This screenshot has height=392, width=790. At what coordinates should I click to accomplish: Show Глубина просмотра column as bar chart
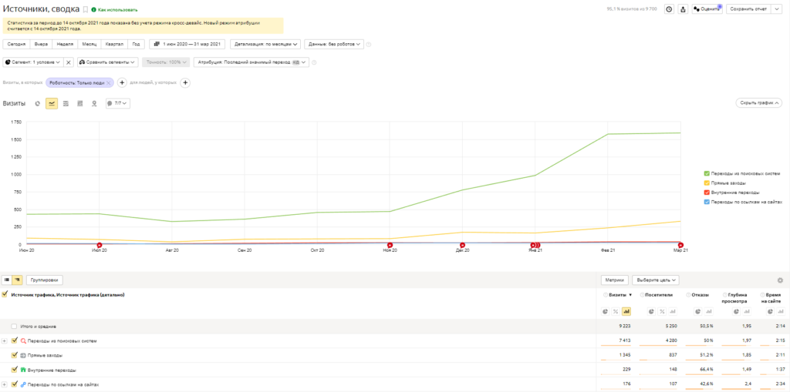pos(746,311)
